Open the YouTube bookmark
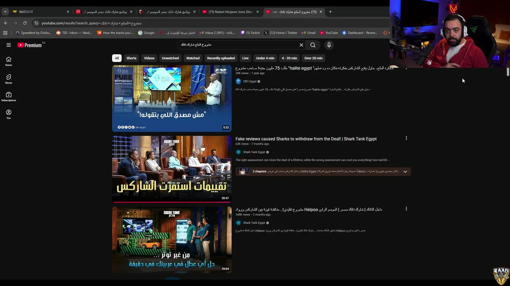Screen dimensions: 510x286 pyautogui.click(x=329, y=33)
